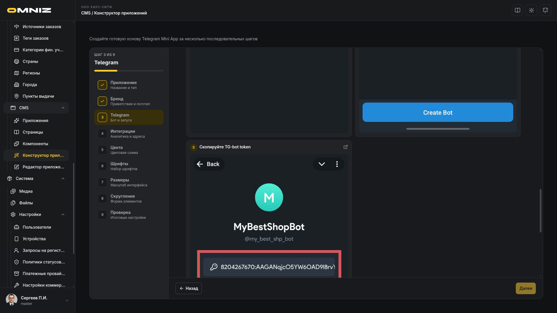Click the checkmark icon of Приложение step

click(102, 85)
